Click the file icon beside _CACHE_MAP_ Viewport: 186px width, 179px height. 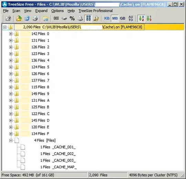[23, 167]
